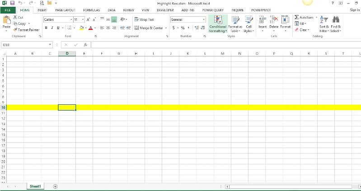Increase decimal places
The height and width of the screenshot is (191, 361).
197,28
